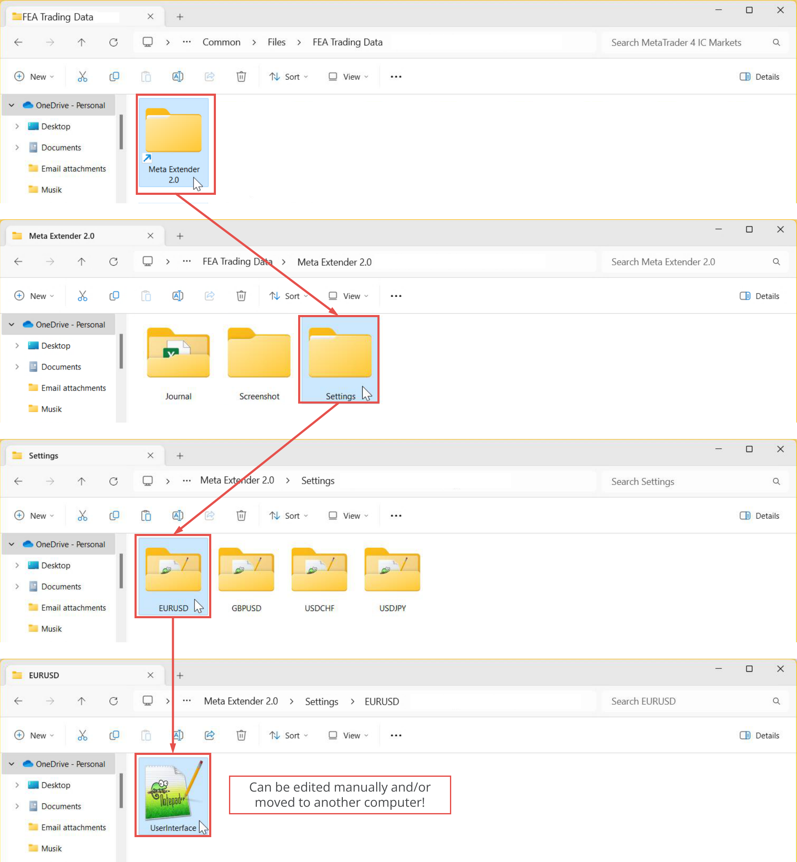Viewport: 797px width, 862px height.
Task: Click Share icon in EURUSD window toolbar
Action: pyautogui.click(x=210, y=735)
